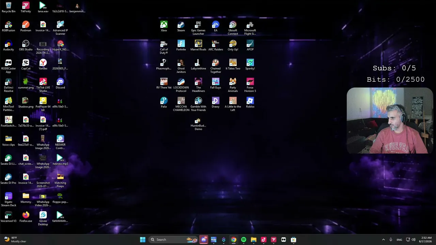
Task: Select the MiniTool Partition shortcut
Action: point(9,104)
